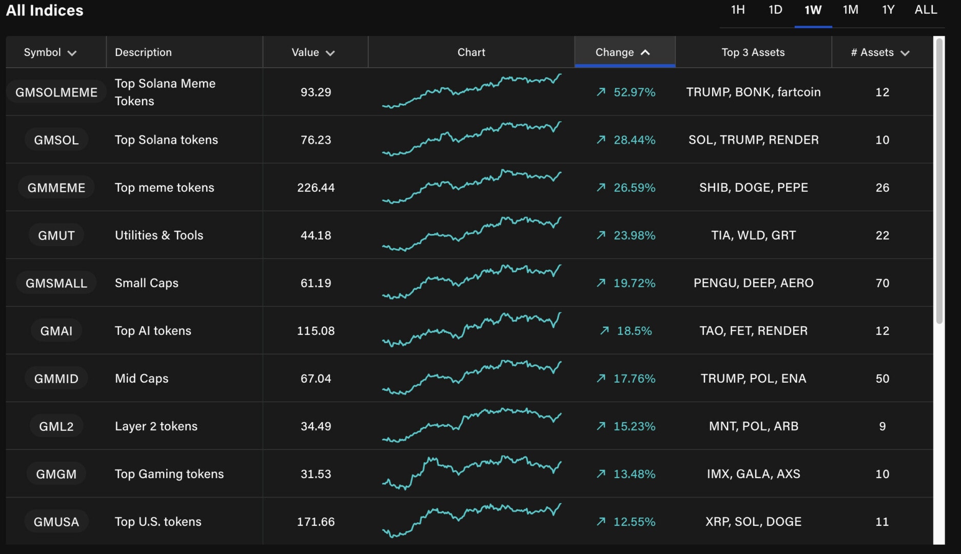Select 'Utilities & Tools' description
This screenshot has height=554, width=961.
[x=159, y=235]
